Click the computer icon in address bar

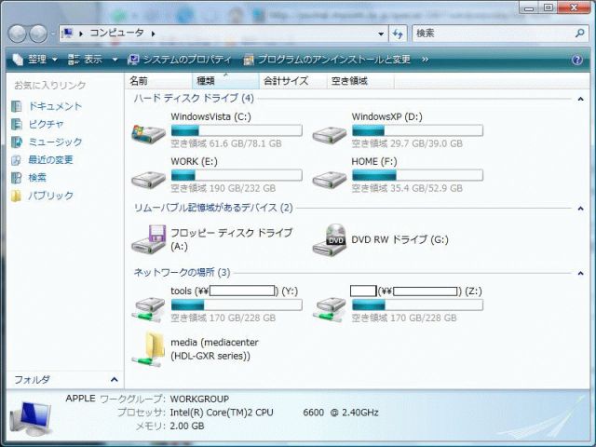point(68,34)
